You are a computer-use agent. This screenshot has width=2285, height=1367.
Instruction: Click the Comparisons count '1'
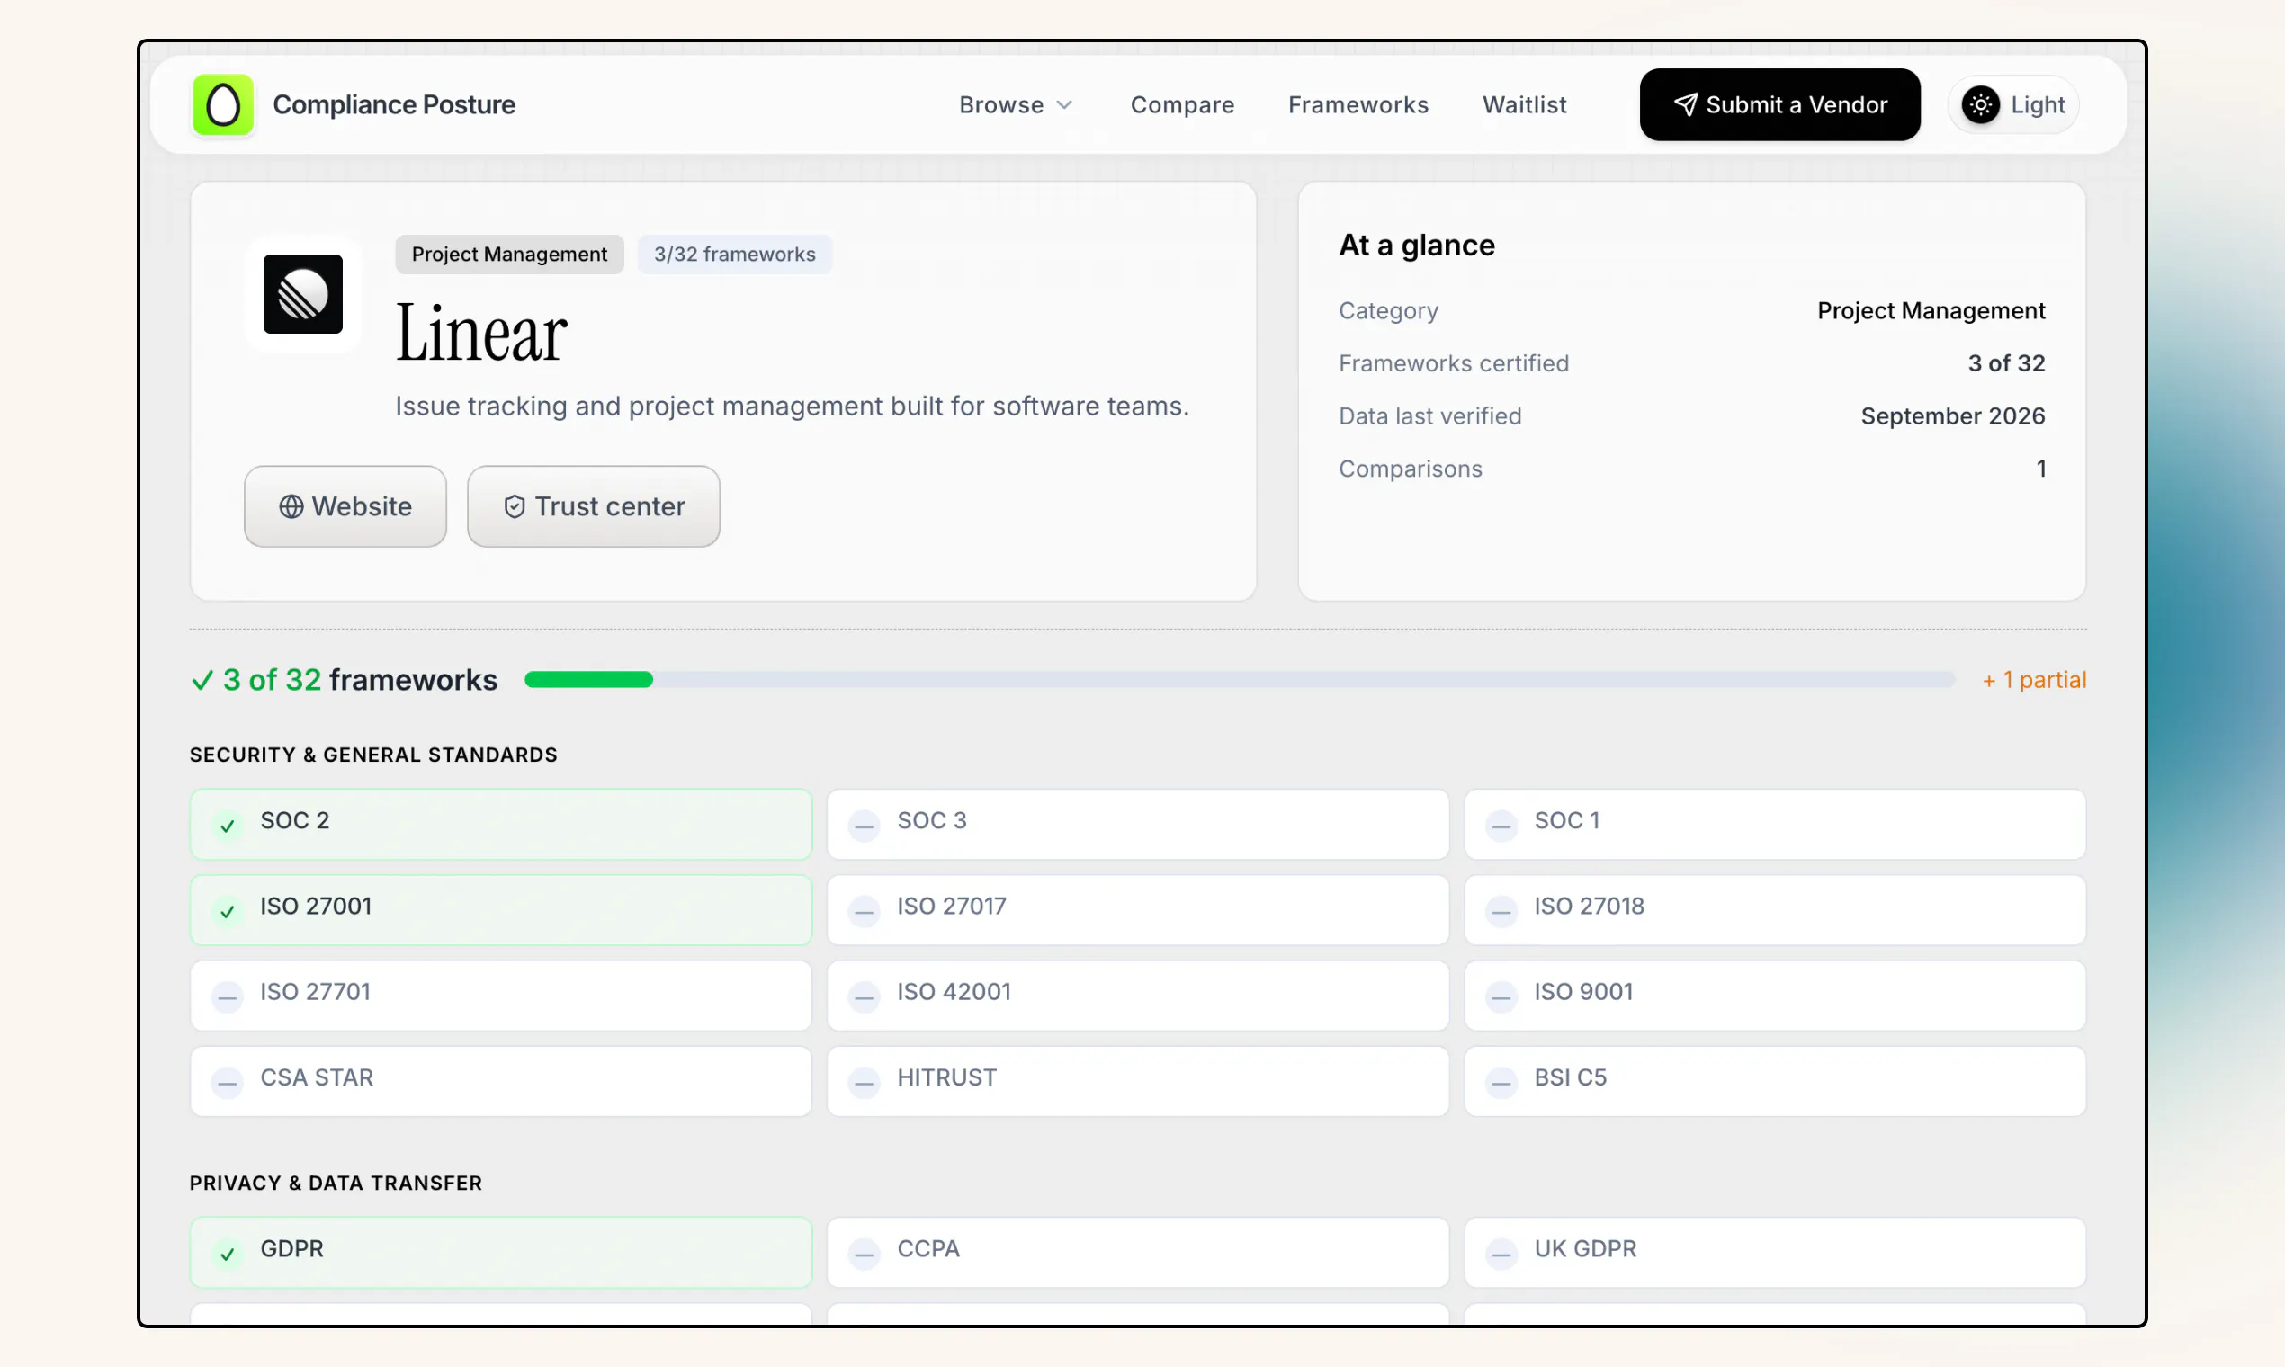pyautogui.click(x=2041, y=469)
